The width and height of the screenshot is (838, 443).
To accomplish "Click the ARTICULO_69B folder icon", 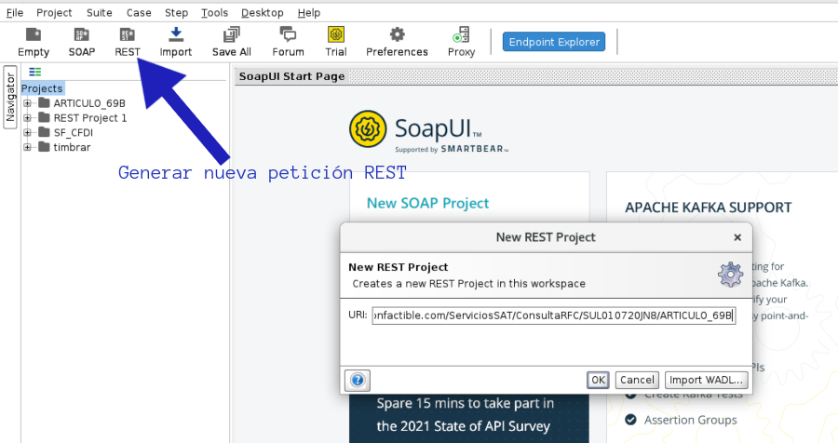I will click(45, 103).
